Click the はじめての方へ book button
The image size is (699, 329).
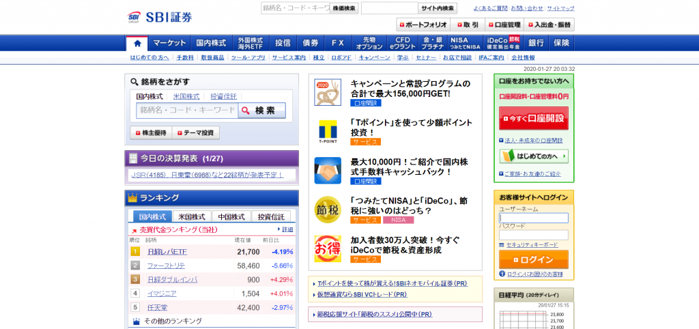click(x=534, y=156)
